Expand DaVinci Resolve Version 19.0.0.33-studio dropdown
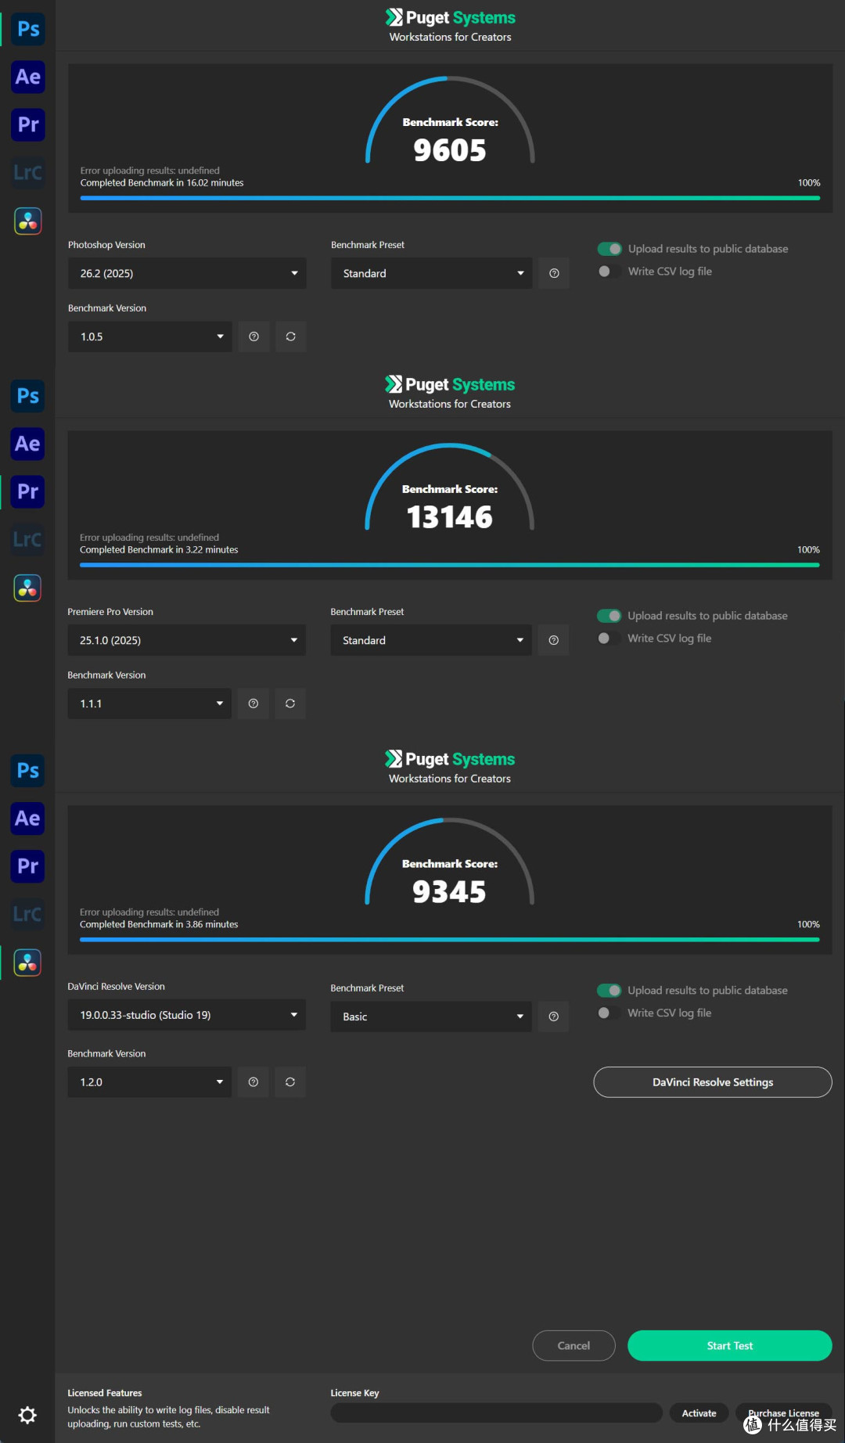Viewport: 845px width, 1443px height. (186, 1015)
